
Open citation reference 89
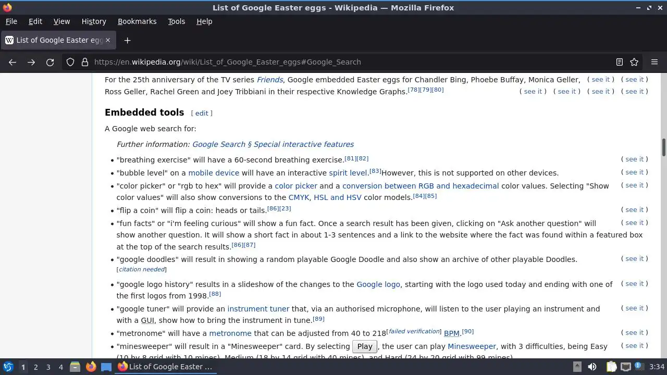pyautogui.click(x=318, y=319)
